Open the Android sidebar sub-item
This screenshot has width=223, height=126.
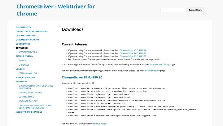23,61
